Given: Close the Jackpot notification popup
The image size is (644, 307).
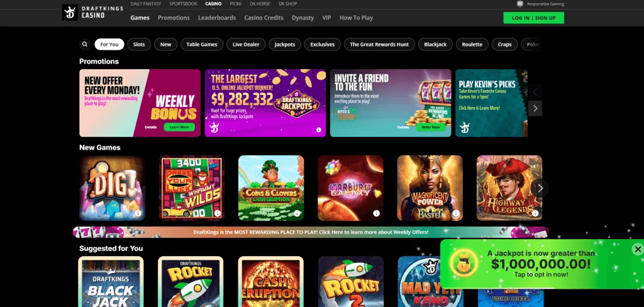Looking at the screenshot, I should point(638,248).
